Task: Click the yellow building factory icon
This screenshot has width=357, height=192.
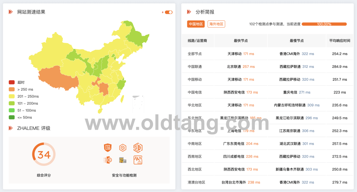Action: 123,160
